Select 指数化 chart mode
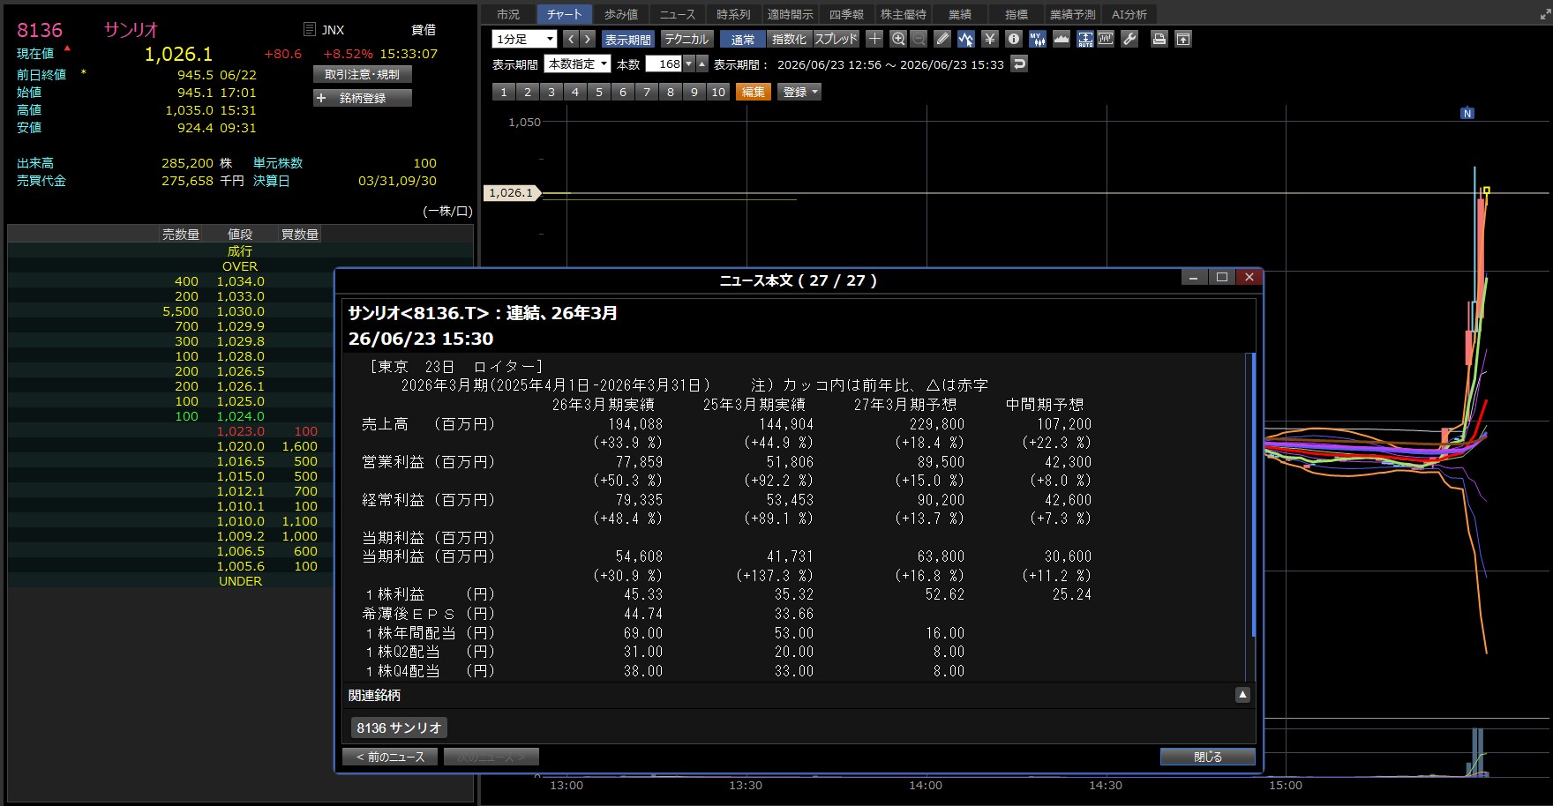The image size is (1553, 806). click(x=789, y=39)
